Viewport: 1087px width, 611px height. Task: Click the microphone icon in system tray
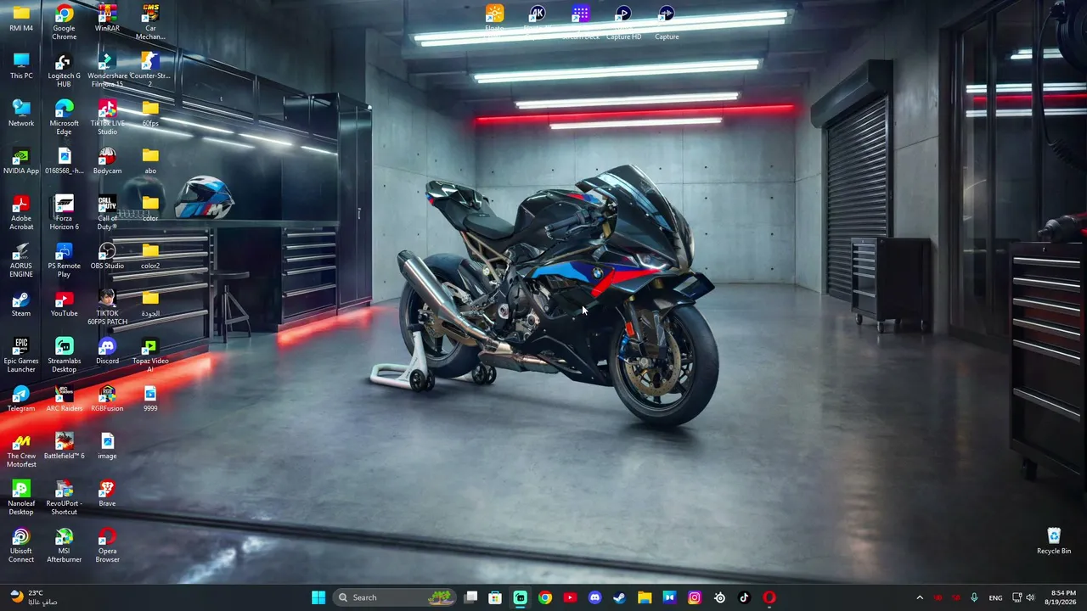point(974,597)
